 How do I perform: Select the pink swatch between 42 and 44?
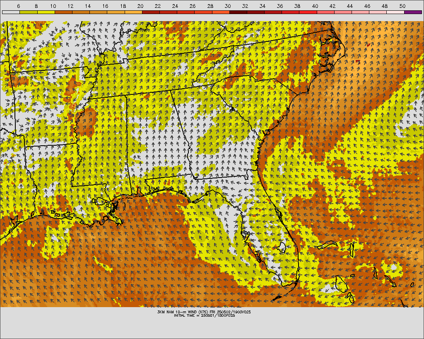[343, 12]
